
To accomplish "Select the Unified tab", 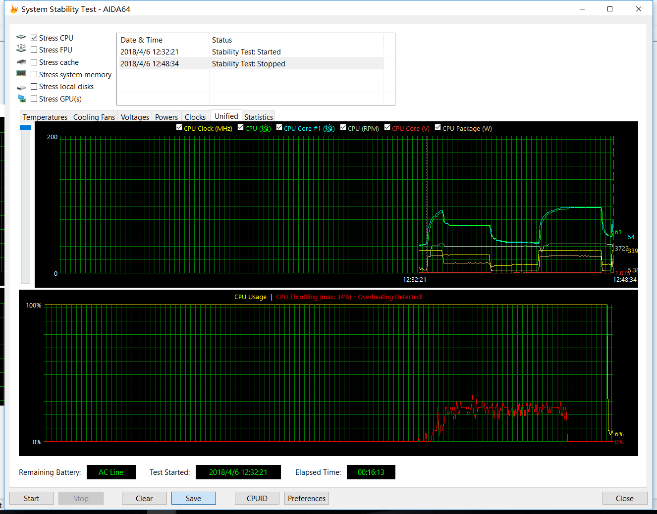I will click(x=226, y=116).
